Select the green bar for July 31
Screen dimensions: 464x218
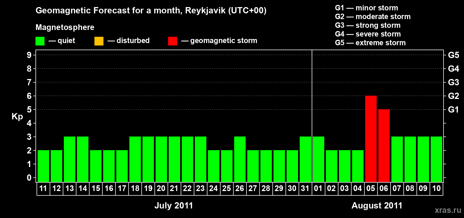tap(305, 159)
